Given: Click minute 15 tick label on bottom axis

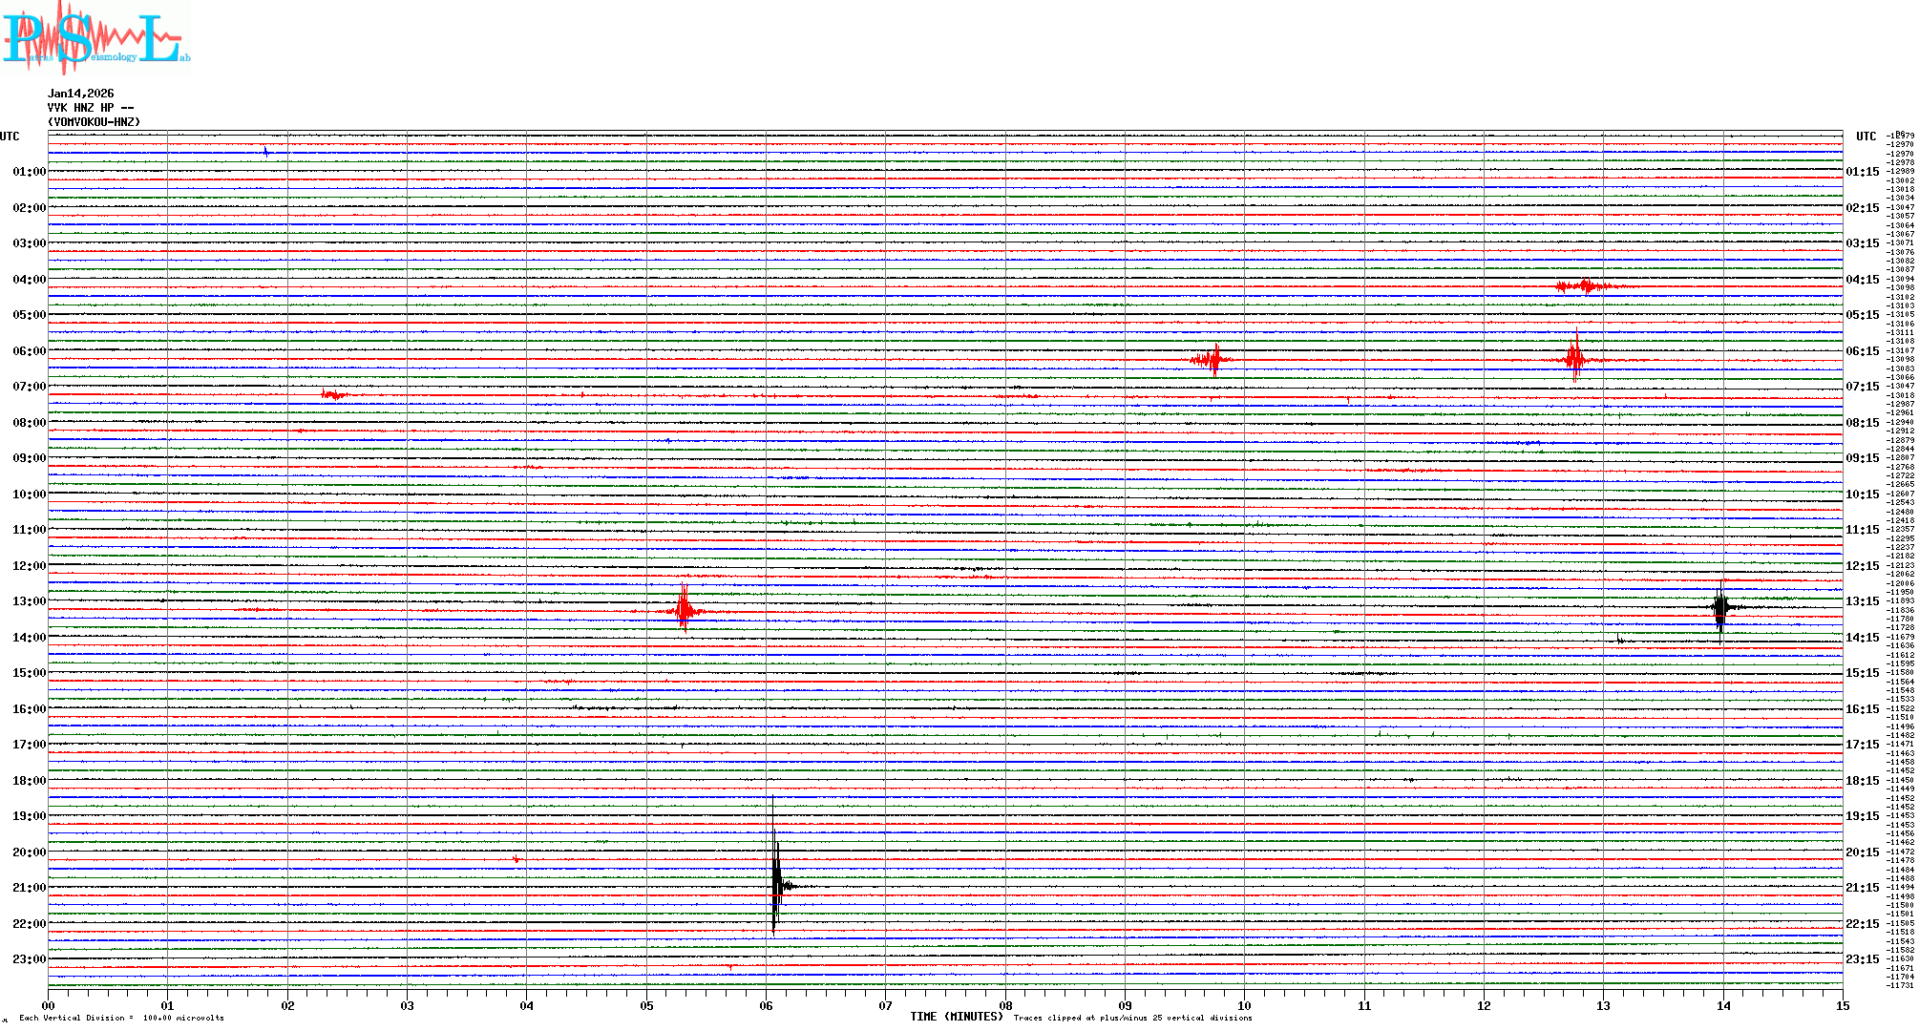Looking at the screenshot, I should point(1842,1006).
